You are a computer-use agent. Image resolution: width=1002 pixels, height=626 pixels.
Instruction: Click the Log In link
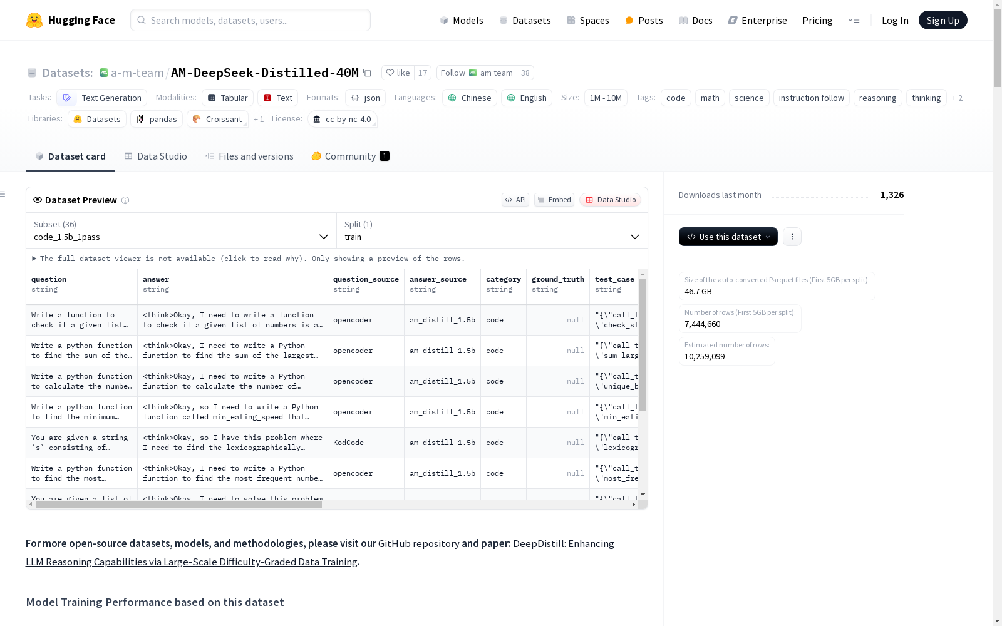coord(895,20)
